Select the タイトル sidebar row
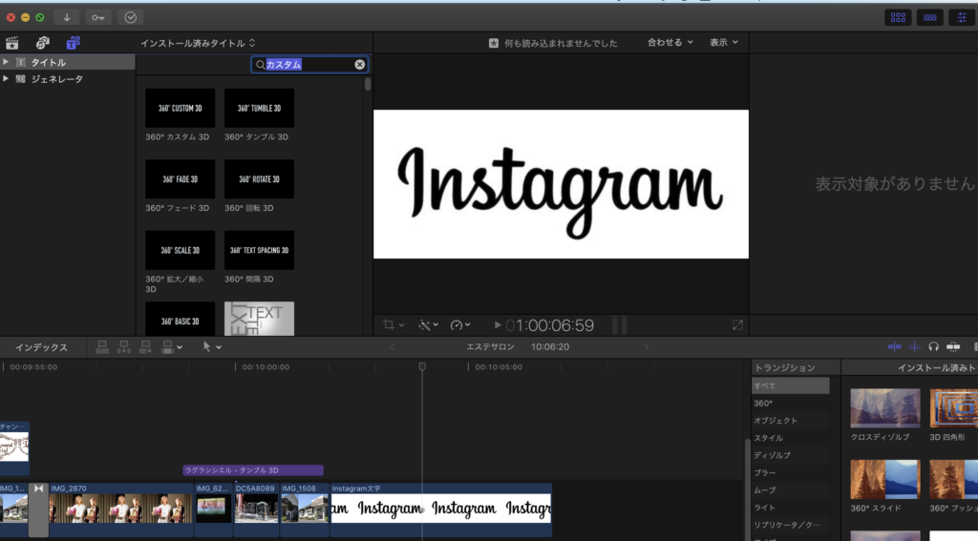Image resolution: width=978 pixels, height=541 pixels. (x=68, y=62)
